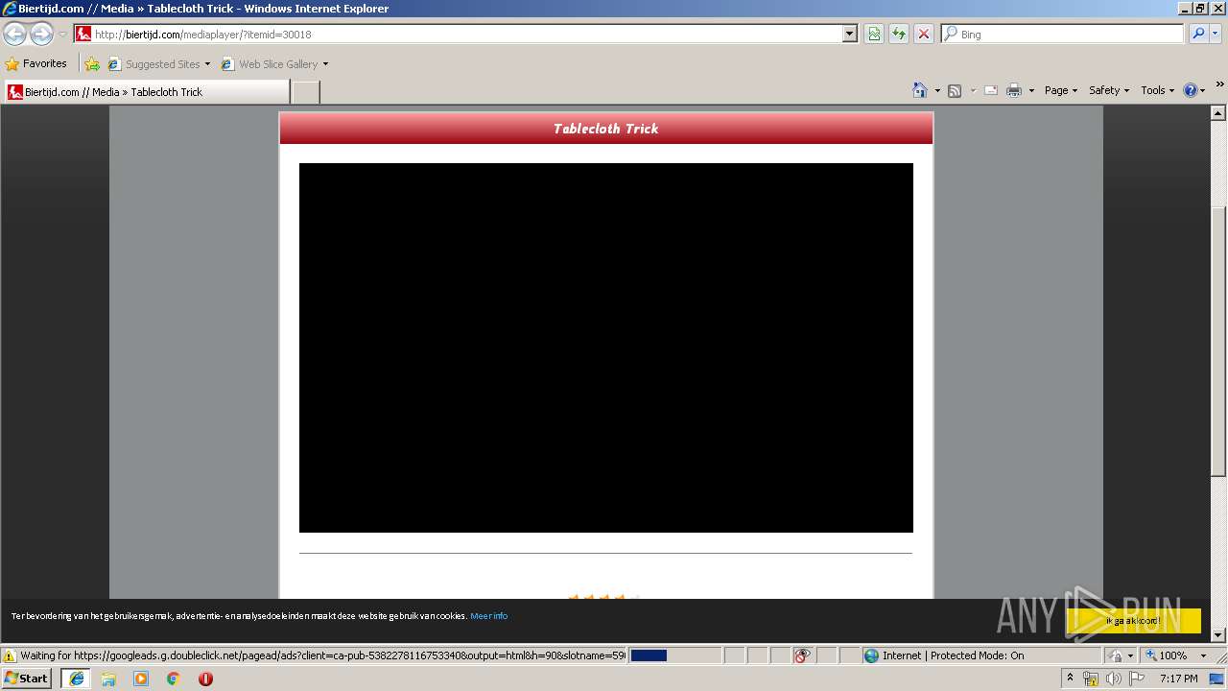Click the Action Center flag tray icon
Image resolution: width=1228 pixels, height=691 pixels.
click(1137, 679)
